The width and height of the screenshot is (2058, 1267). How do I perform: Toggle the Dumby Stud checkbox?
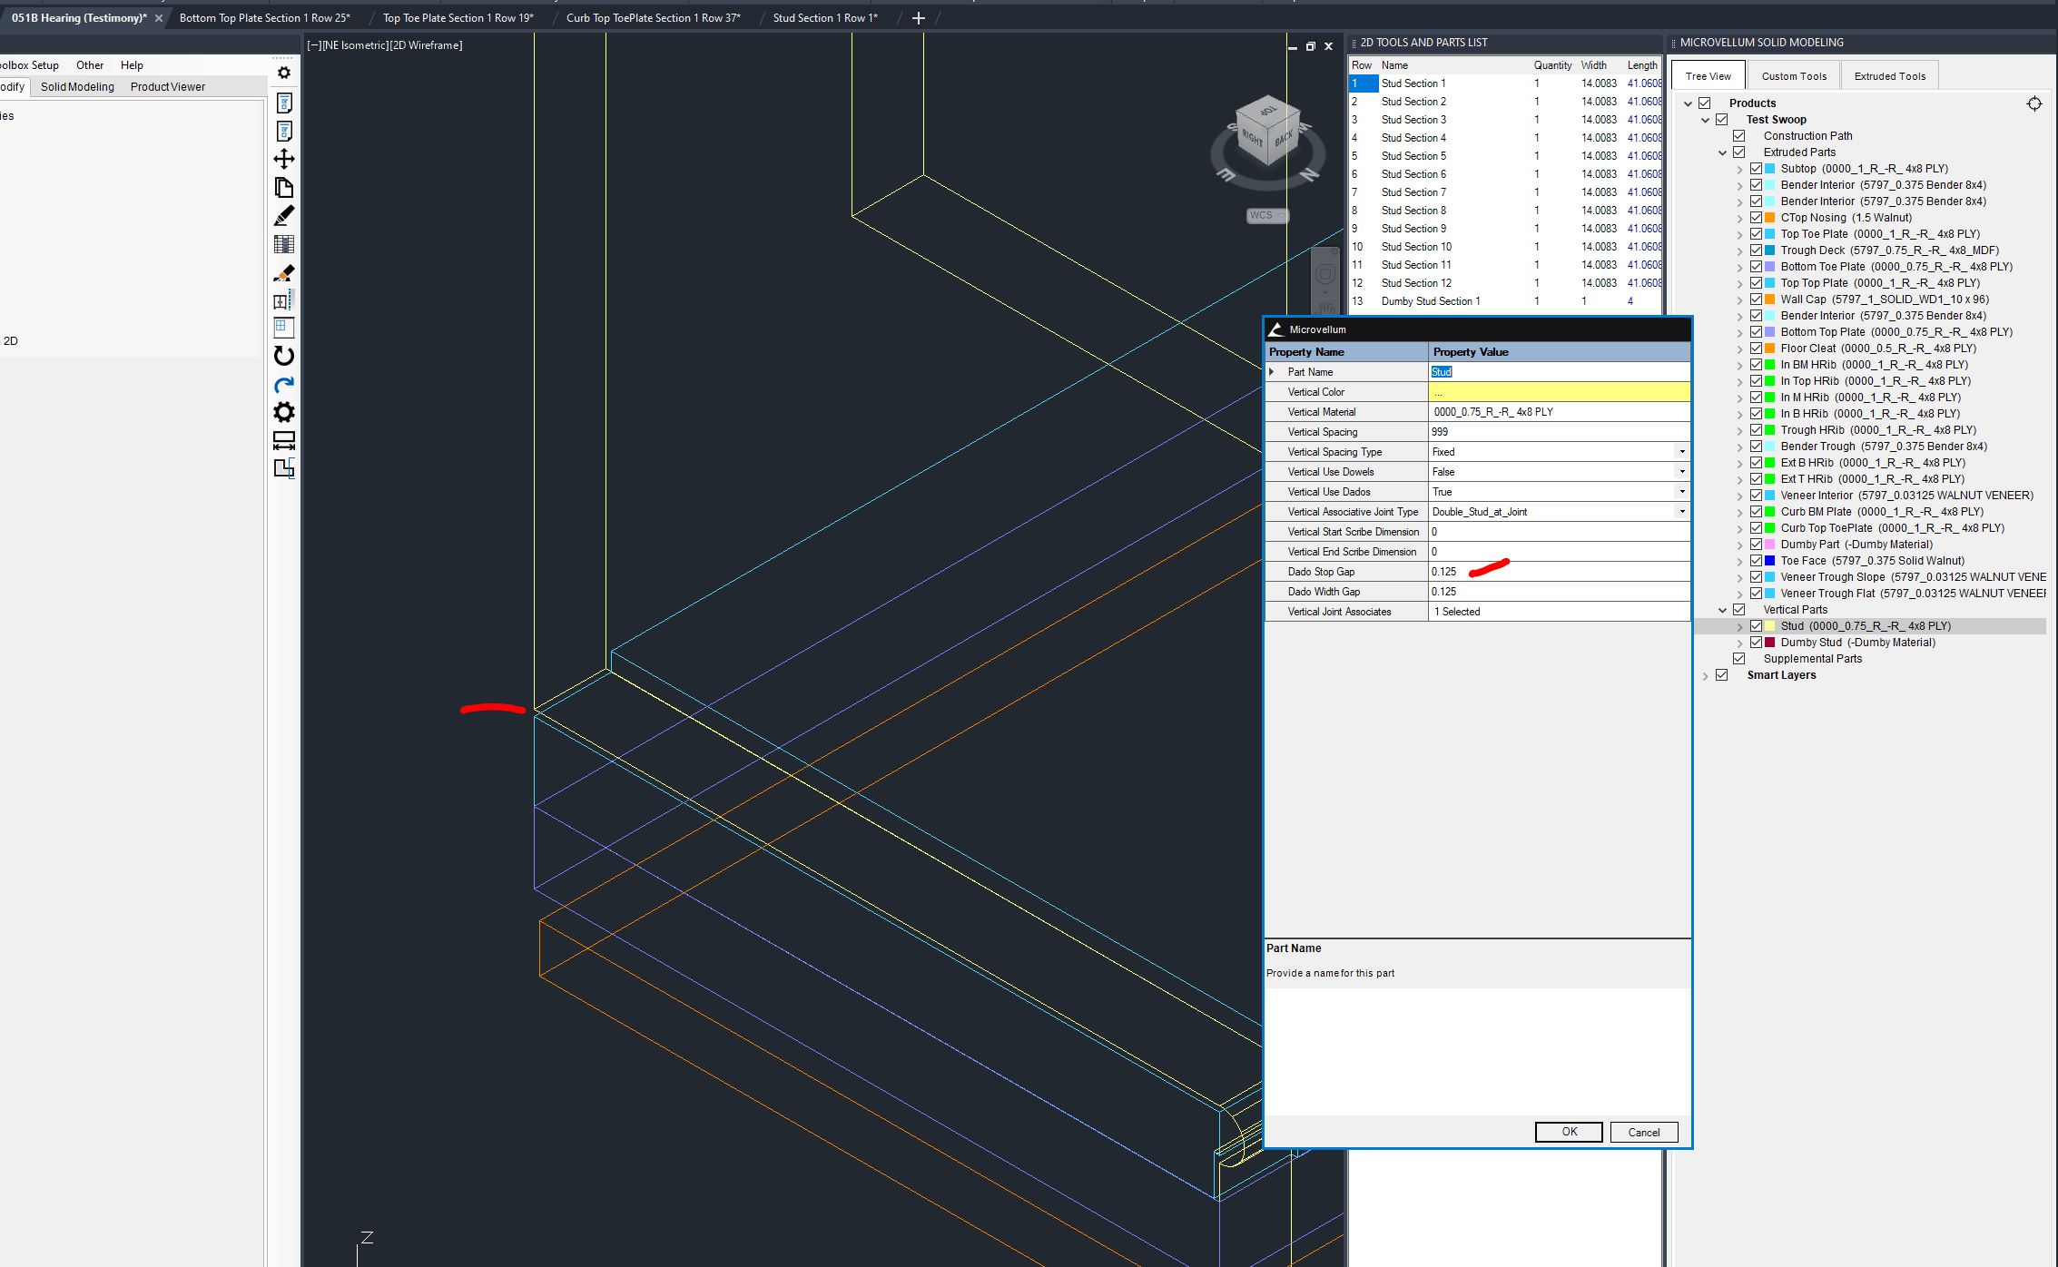[1756, 643]
